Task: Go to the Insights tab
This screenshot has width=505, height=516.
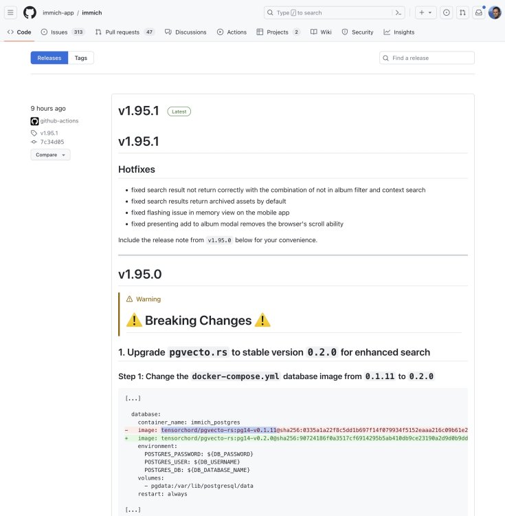Action: (x=399, y=32)
